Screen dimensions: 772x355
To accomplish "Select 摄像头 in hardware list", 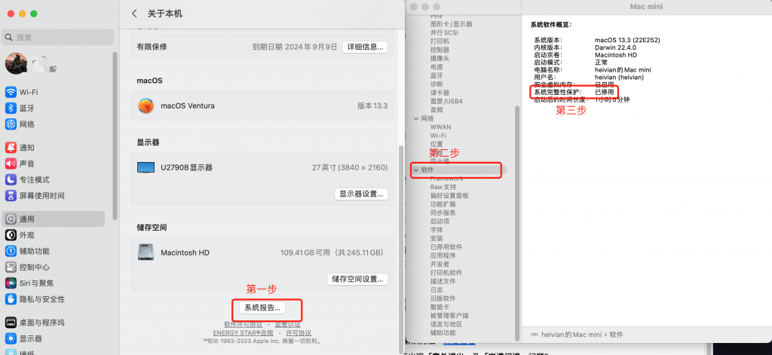I will point(440,58).
